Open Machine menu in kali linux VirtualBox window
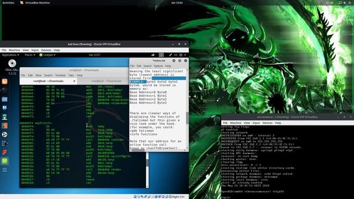This screenshot has width=354, height=199. coord(14,50)
